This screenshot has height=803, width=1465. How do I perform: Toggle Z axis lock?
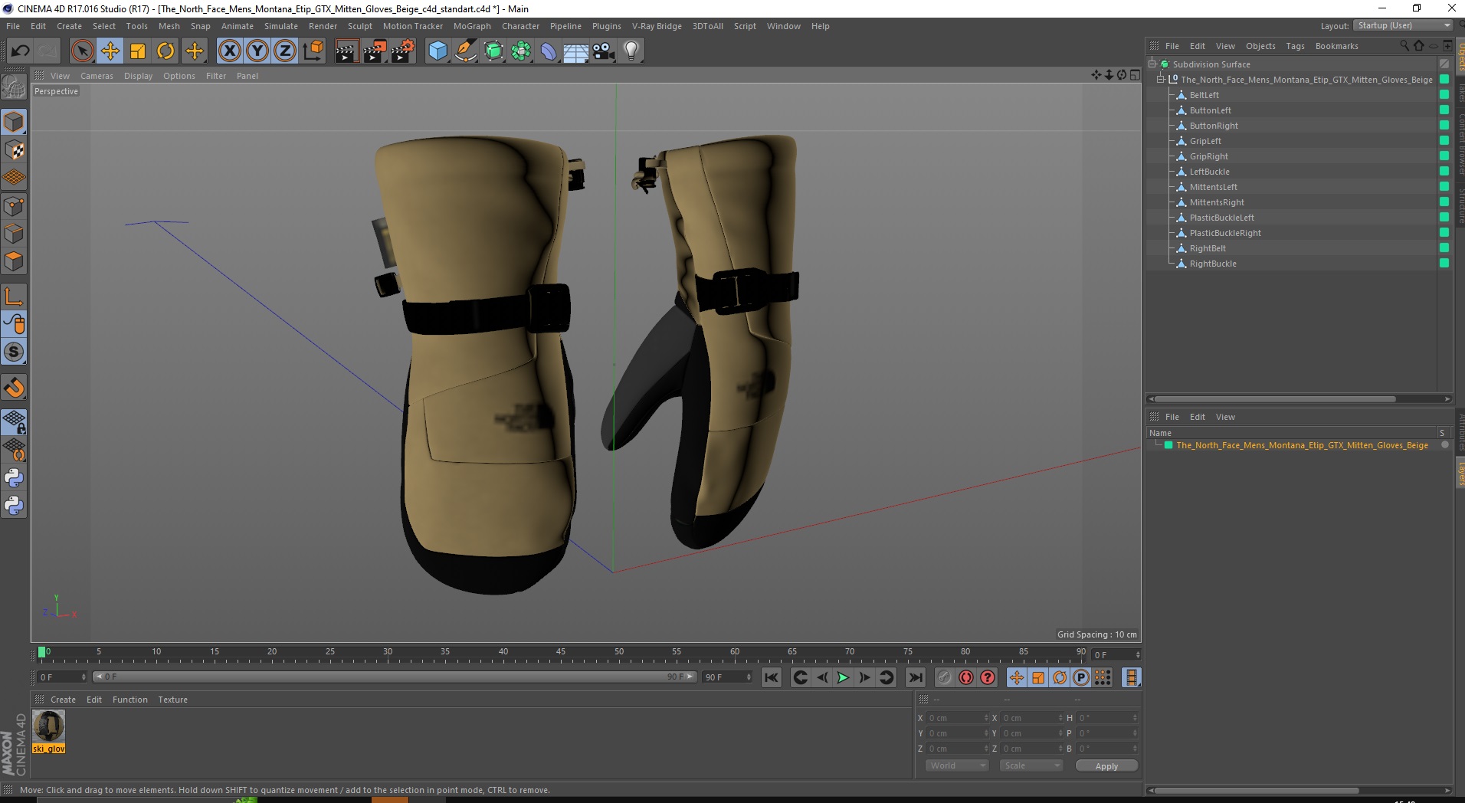point(285,51)
